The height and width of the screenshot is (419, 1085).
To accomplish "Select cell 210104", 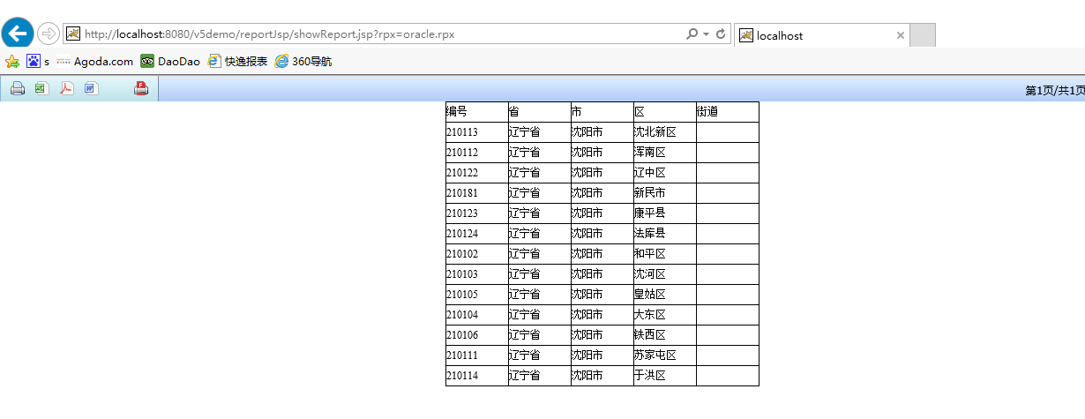I will (477, 315).
